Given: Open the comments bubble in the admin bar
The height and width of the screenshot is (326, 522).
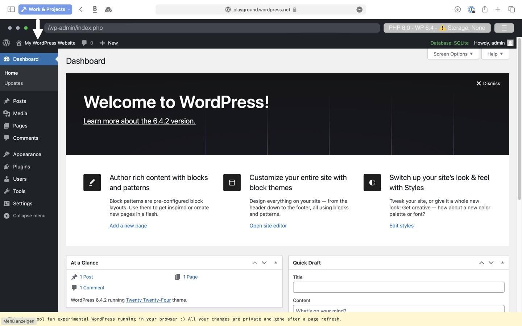Looking at the screenshot, I should tap(87, 43).
